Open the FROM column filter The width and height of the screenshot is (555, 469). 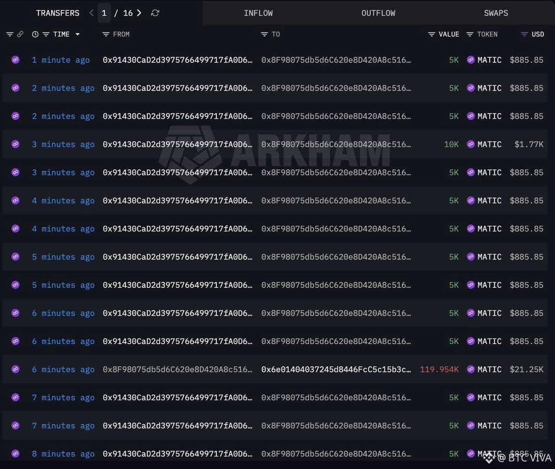[105, 34]
